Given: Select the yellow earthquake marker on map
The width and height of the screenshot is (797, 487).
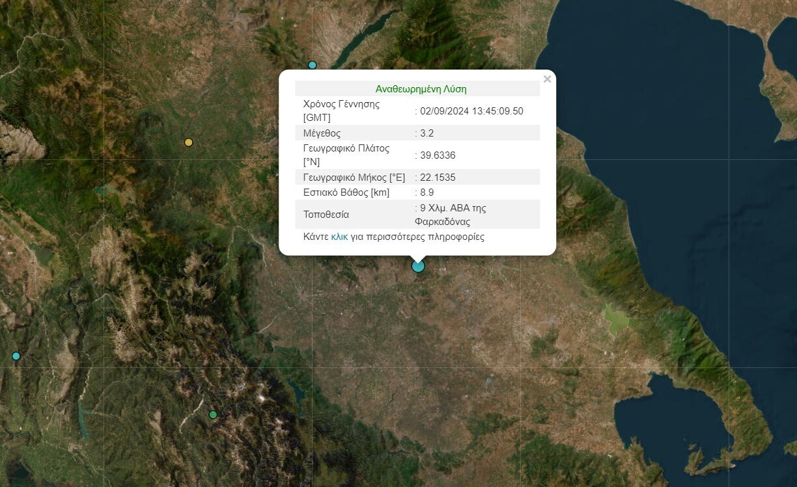Looking at the screenshot, I should pos(189,142).
